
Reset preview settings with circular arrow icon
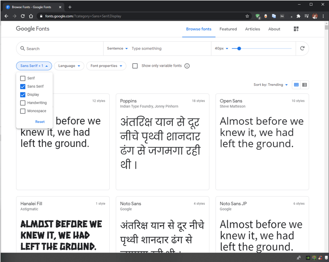[302, 48]
